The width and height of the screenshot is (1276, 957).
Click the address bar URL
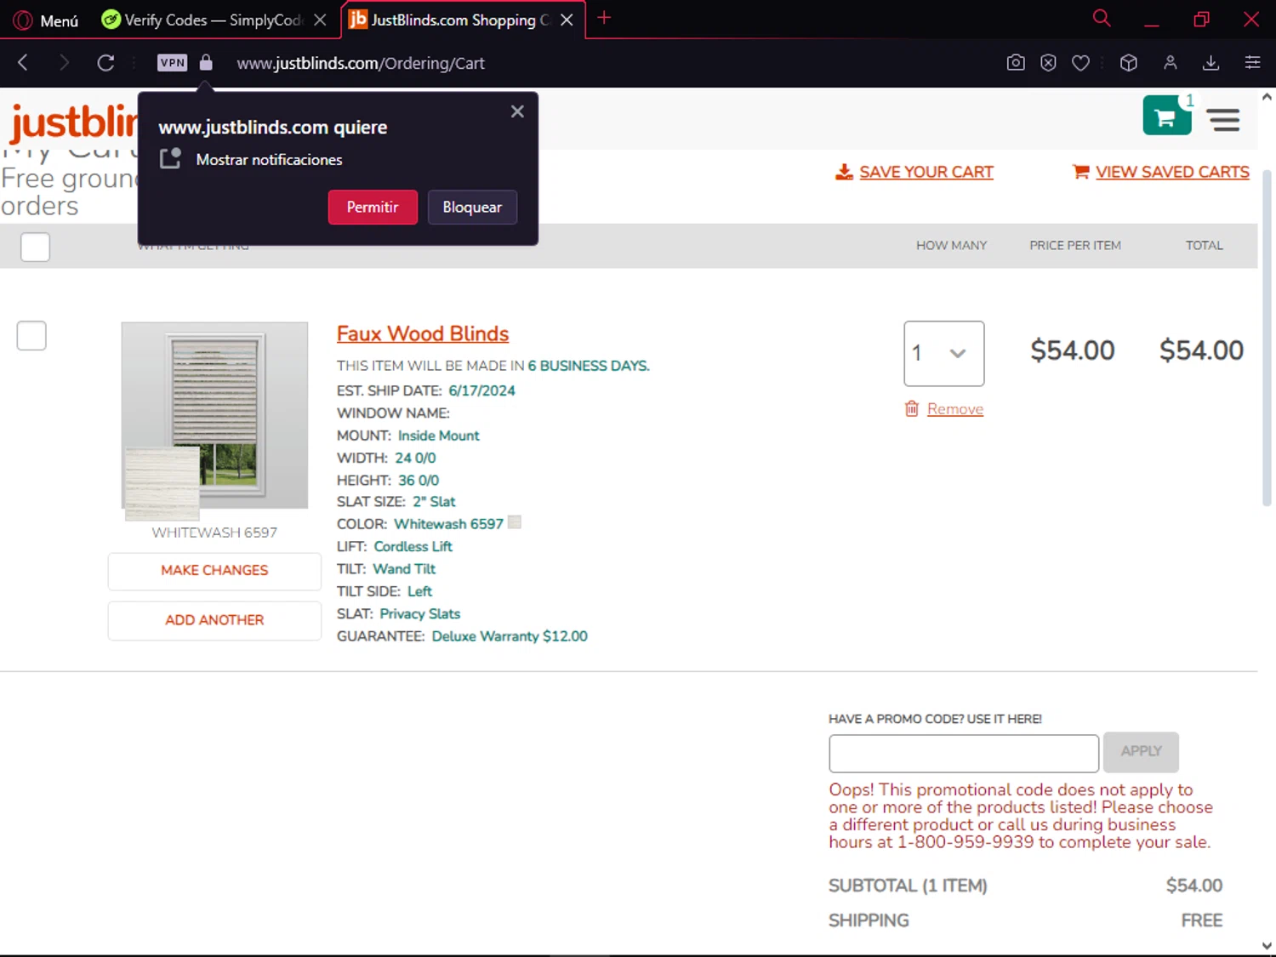point(361,63)
